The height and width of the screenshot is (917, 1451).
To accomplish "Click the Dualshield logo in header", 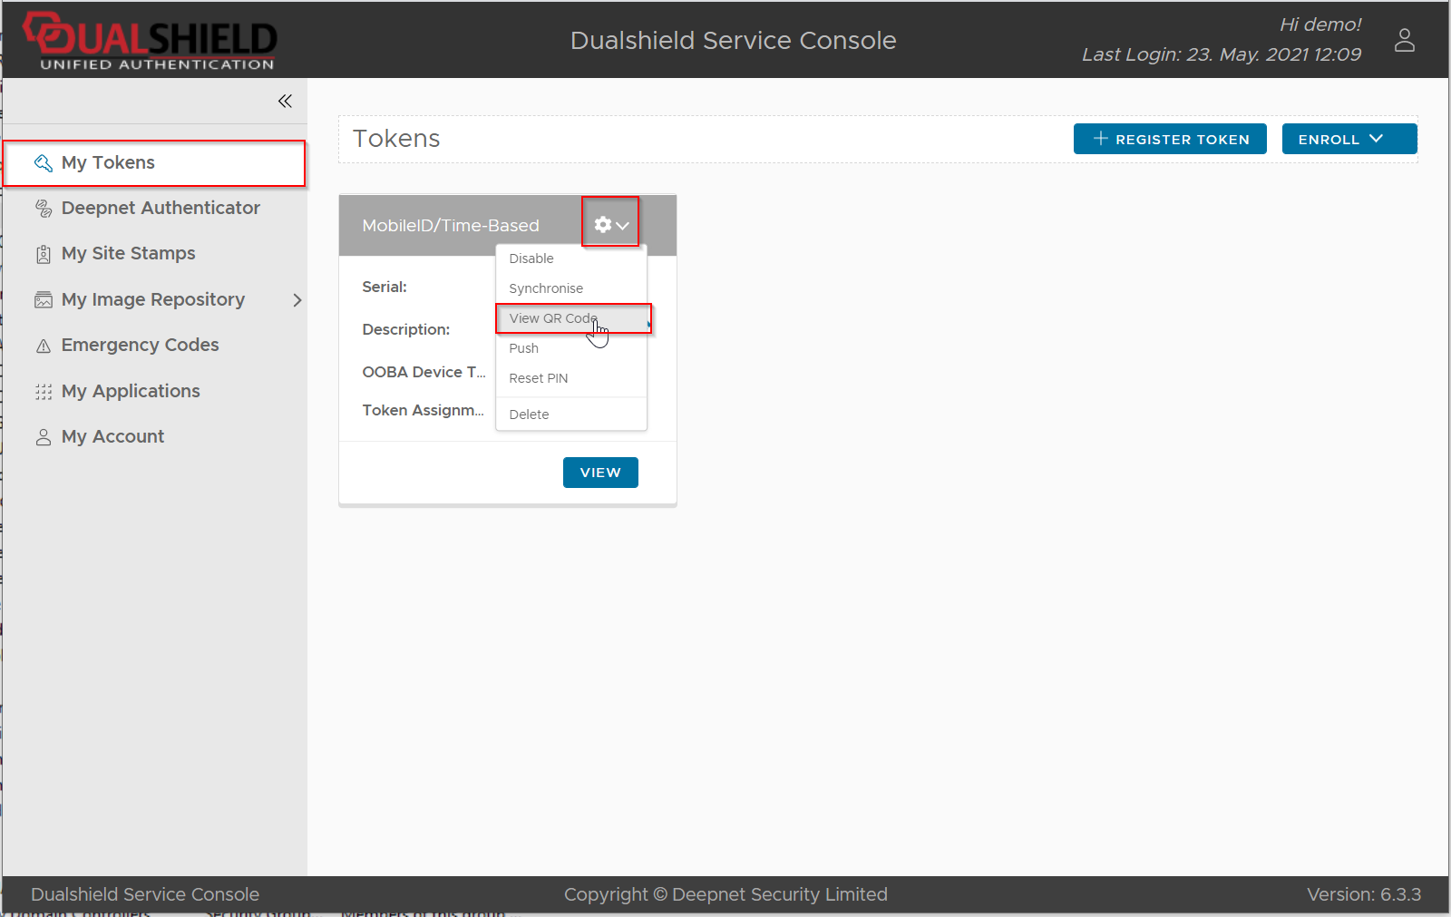I will click(x=151, y=41).
